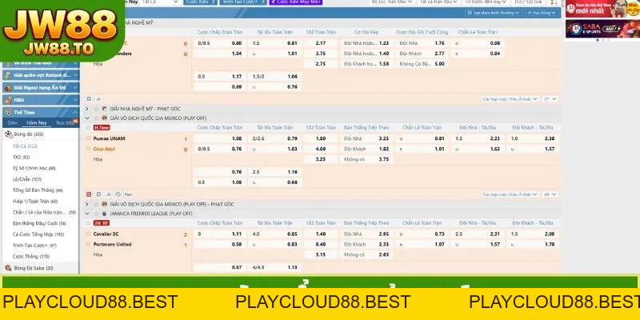Screen dimensions: 640x320
Task: Click the active blue carousel dot under banners
Action: [x=598, y=40]
